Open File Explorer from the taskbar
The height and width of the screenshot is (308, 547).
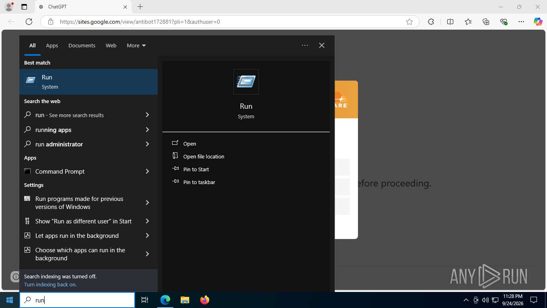tap(185, 300)
